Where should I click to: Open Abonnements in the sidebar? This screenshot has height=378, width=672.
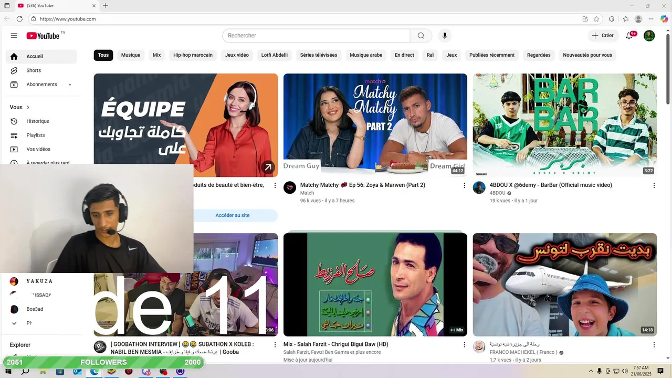(x=41, y=85)
